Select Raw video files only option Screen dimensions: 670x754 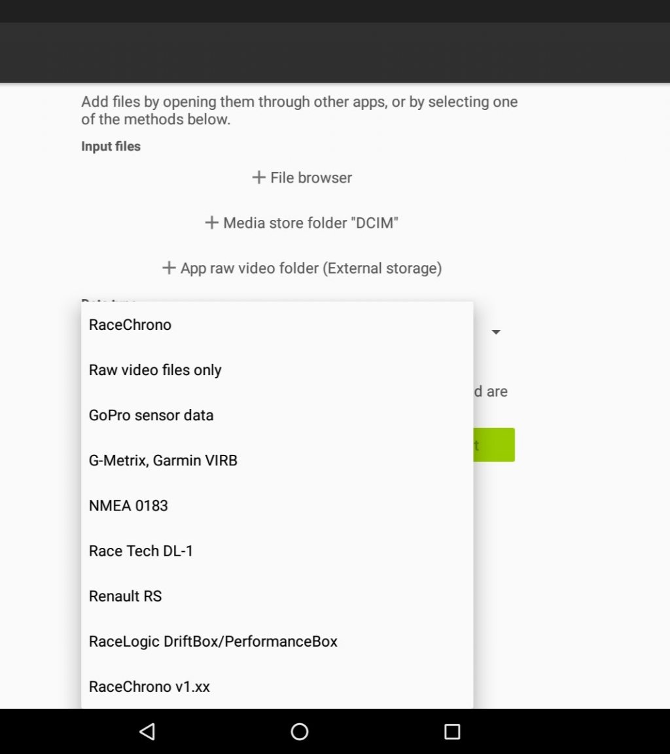click(277, 370)
